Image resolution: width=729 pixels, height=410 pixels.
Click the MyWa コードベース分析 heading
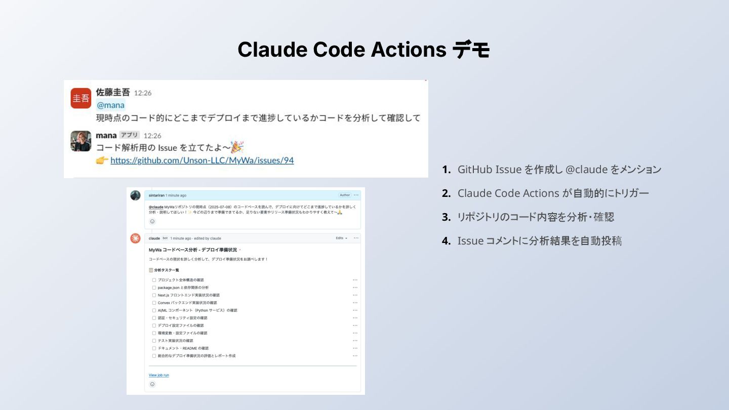point(193,250)
